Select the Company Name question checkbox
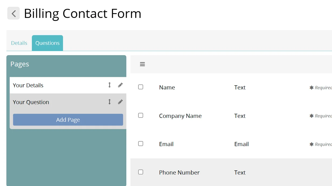The height and width of the screenshot is (186, 332). (x=140, y=115)
